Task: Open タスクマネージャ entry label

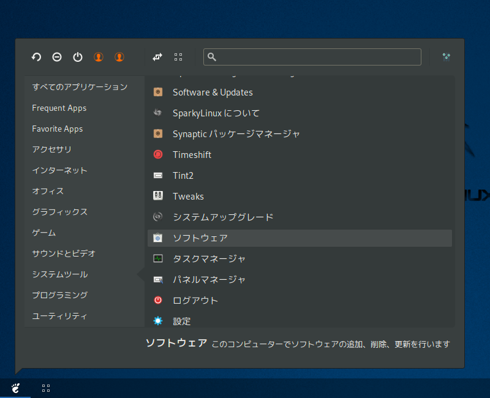Action: [x=209, y=258]
